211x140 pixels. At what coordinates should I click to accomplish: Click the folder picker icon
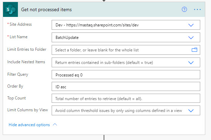[x=194, y=50]
